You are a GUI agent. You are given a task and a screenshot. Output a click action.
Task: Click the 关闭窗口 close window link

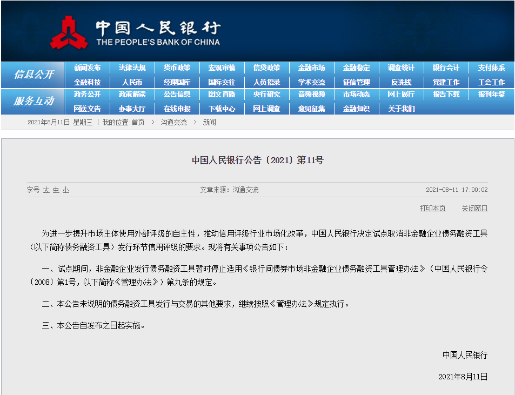tap(474, 208)
